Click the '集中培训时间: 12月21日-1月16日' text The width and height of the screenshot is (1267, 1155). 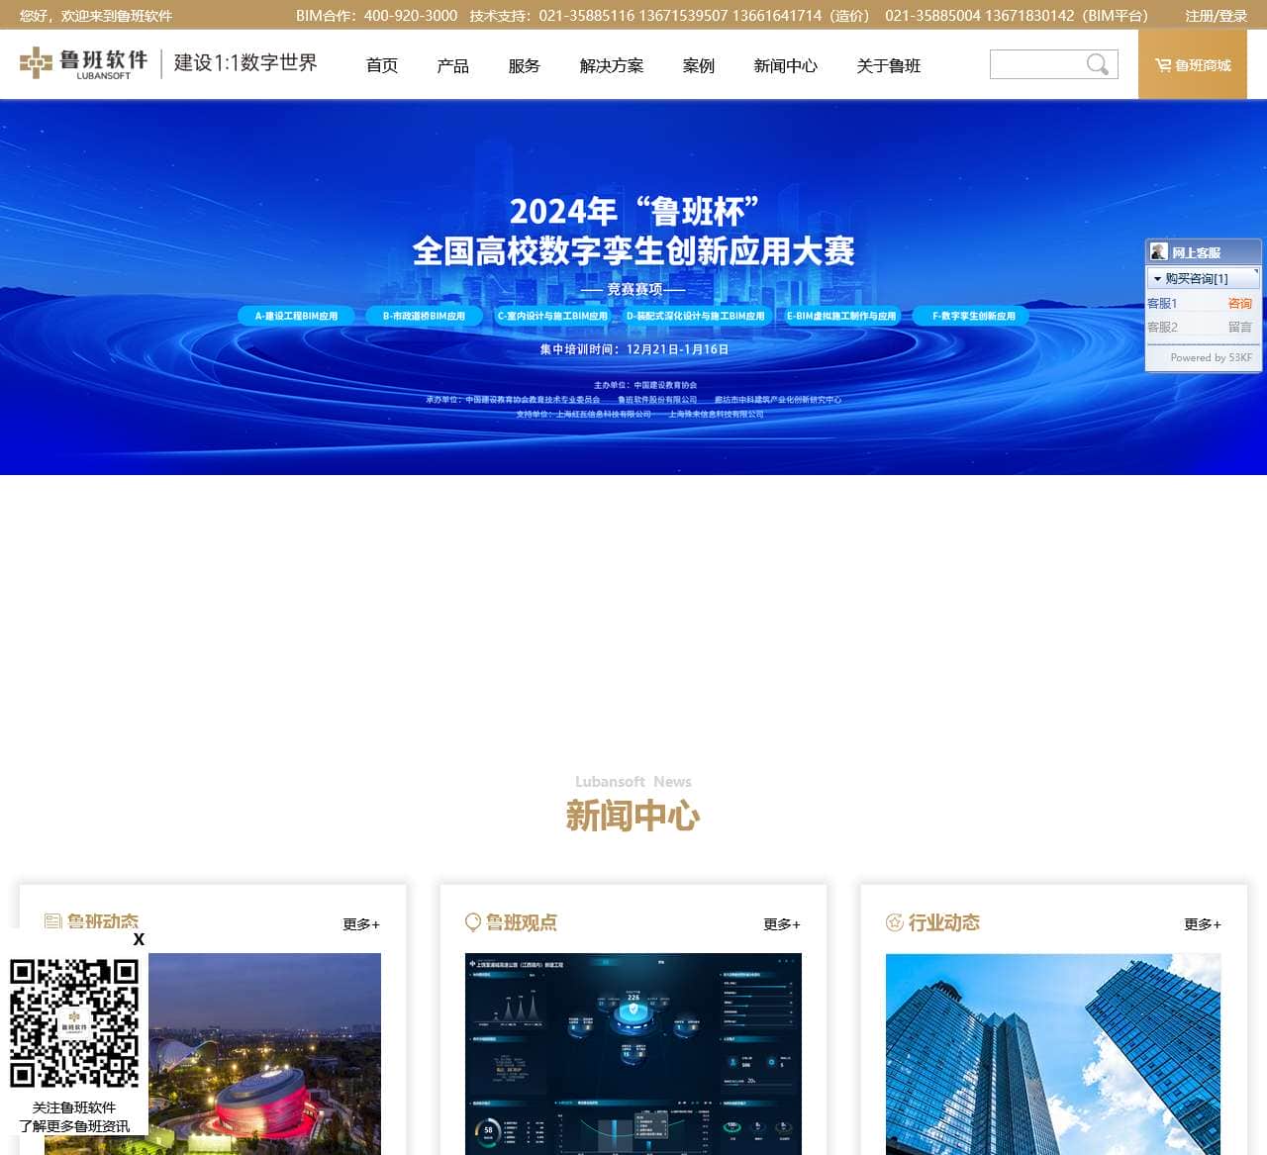pyautogui.click(x=633, y=349)
